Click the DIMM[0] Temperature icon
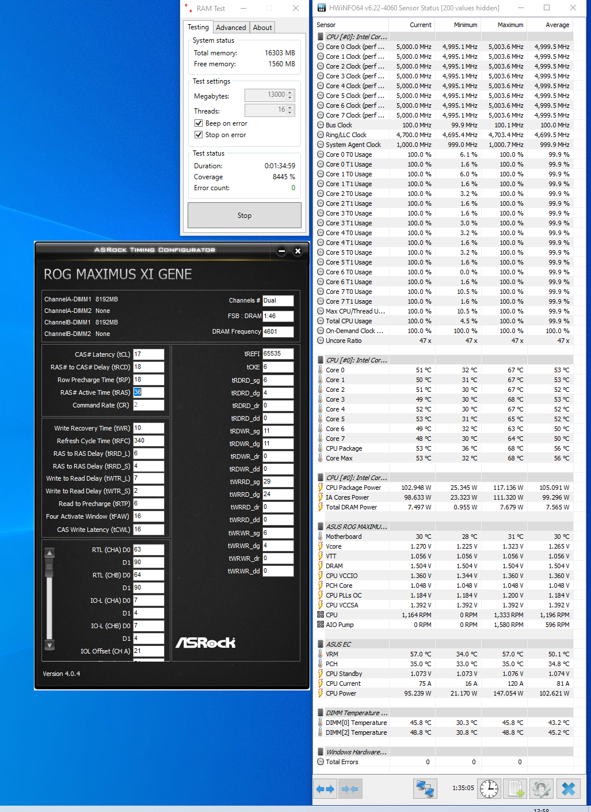 (x=321, y=723)
